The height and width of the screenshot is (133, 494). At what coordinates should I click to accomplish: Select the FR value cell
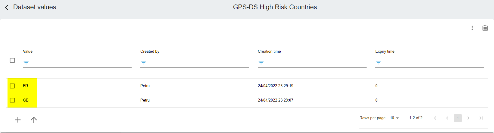coord(26,86)
